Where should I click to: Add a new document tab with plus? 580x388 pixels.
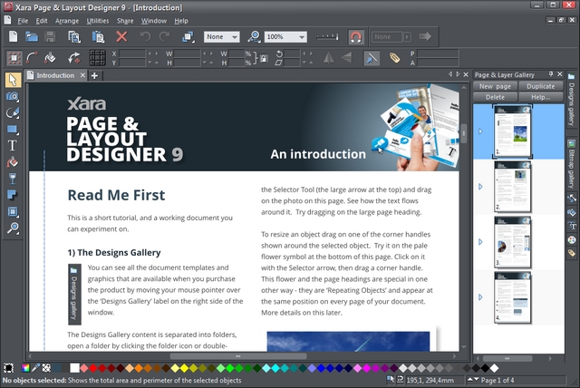(94, 75)
